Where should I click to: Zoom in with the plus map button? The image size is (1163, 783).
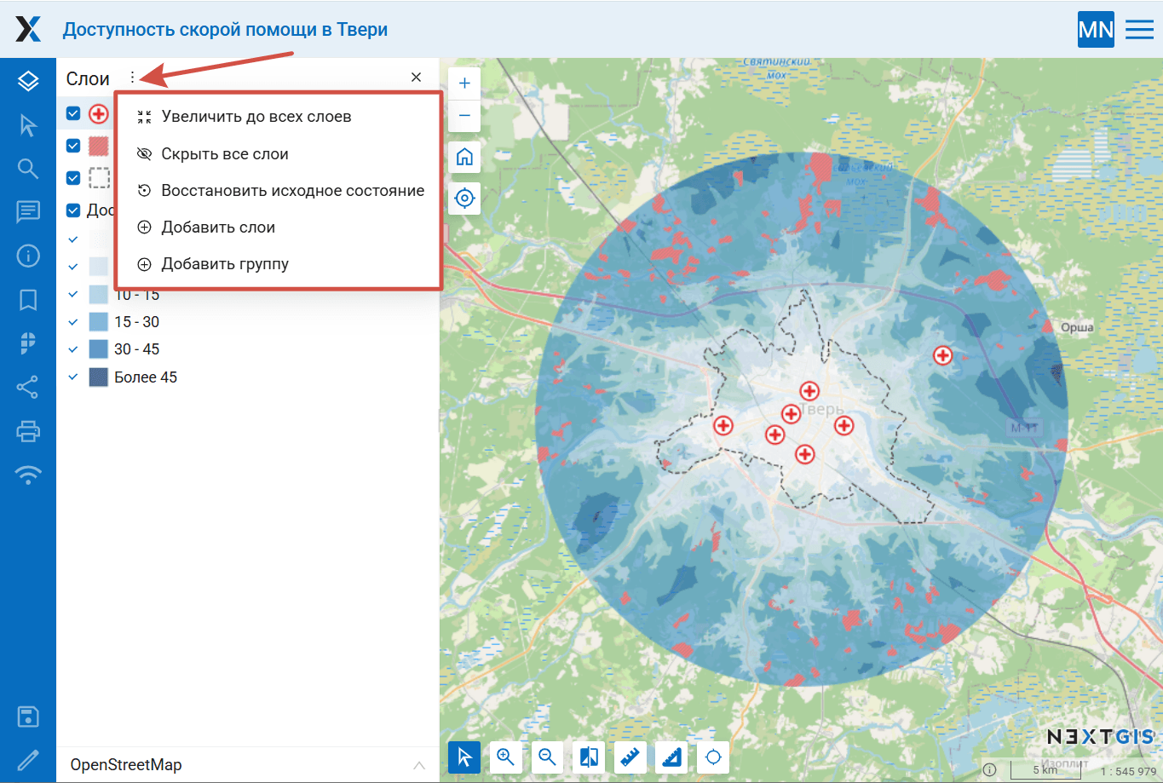point(464,83)
